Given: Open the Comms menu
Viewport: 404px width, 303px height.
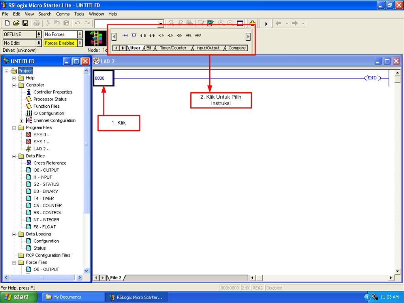Looking at the screenshot, I should [63, 14].
